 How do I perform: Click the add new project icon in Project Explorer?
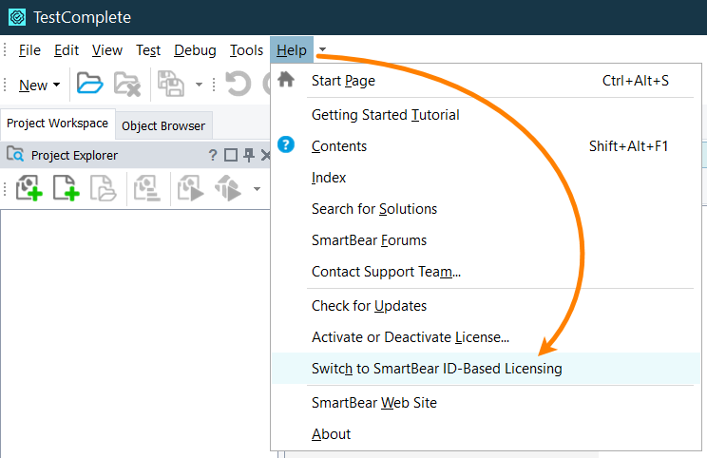point(29,189)
